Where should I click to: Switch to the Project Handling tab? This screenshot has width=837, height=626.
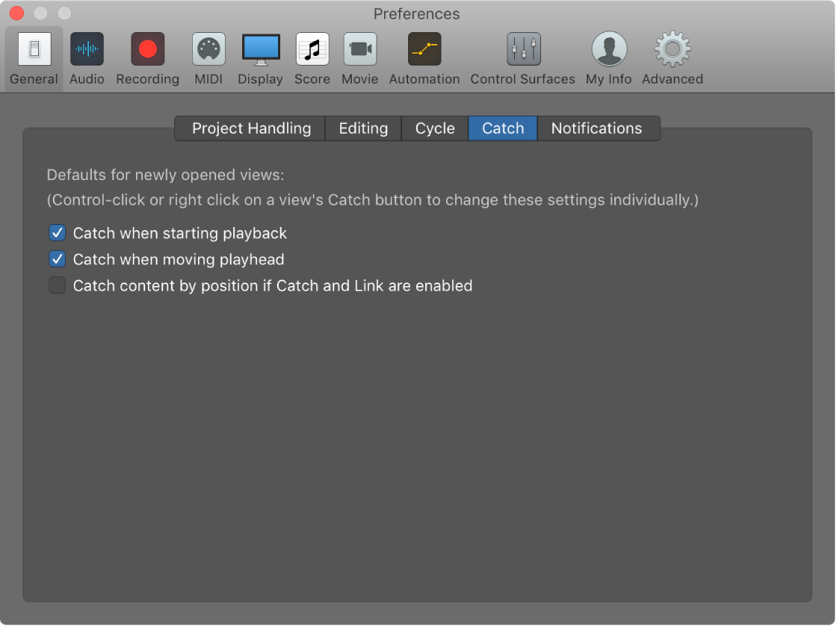(251, 128)
